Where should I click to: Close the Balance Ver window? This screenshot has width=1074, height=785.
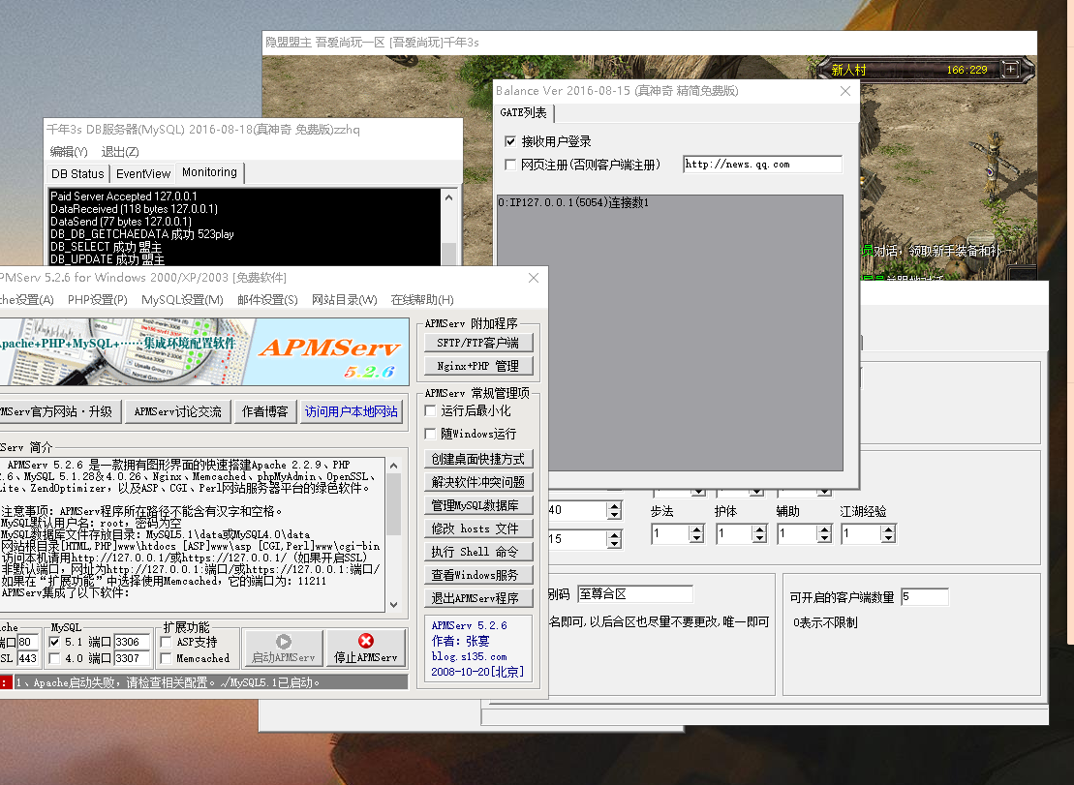click(x=845, y=91)
